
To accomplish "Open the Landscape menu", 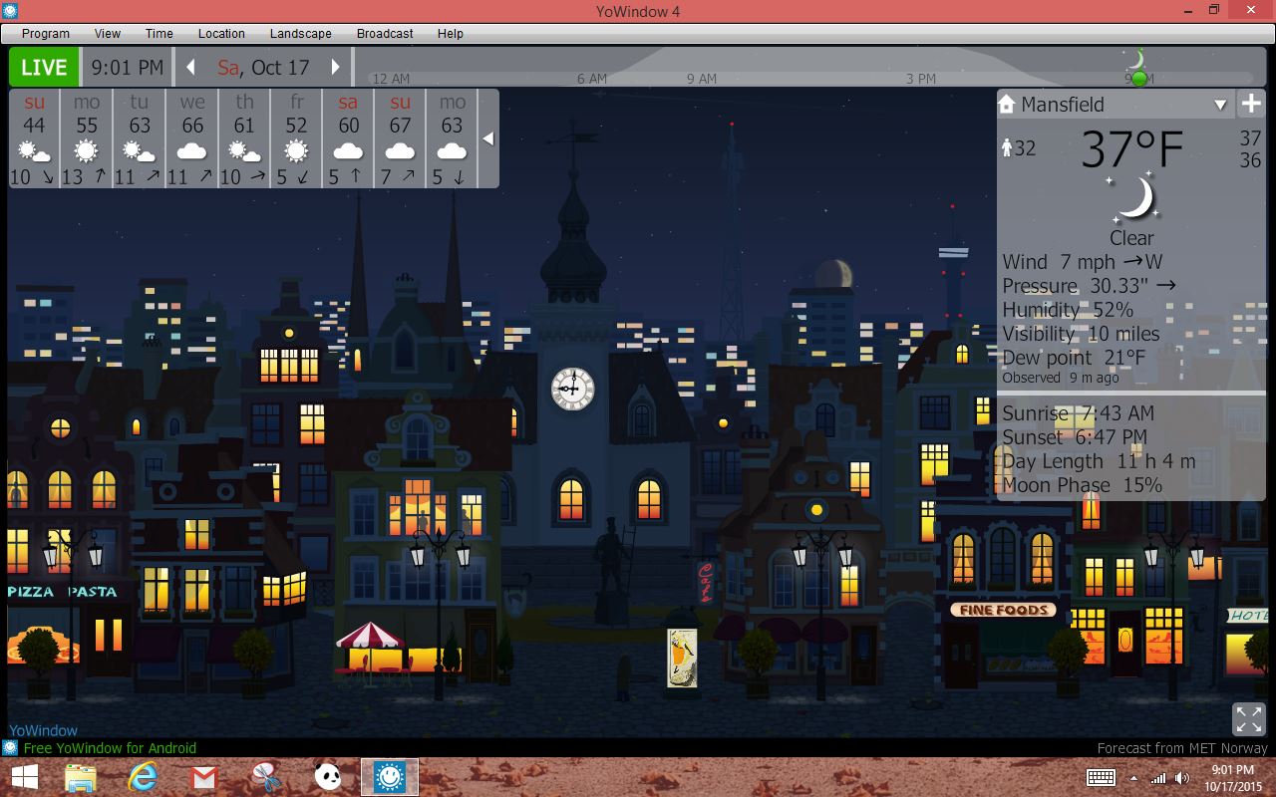I will 300,33.
